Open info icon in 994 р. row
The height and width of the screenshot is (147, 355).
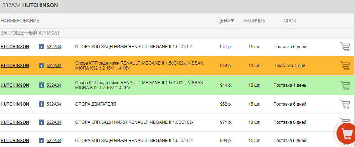(x=41, y=141)
